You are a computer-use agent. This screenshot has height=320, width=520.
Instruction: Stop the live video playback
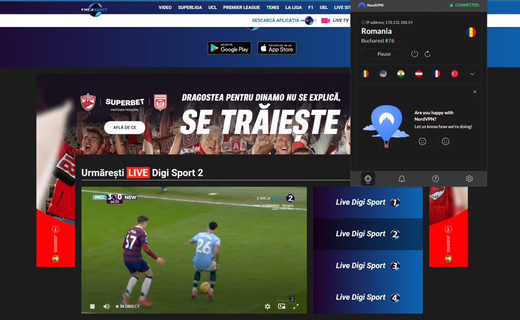tap(92, 306)
